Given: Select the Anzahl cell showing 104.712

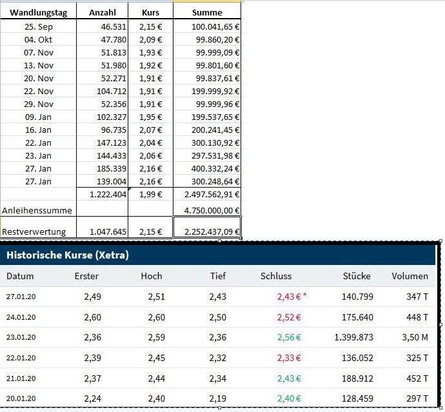Looking at the screenshot, I should tap(102, 92).
